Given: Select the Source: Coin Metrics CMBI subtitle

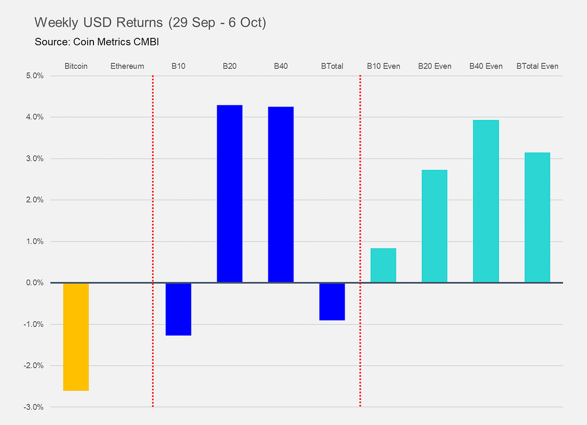Looking at the screenshot, I should point(97,42).
